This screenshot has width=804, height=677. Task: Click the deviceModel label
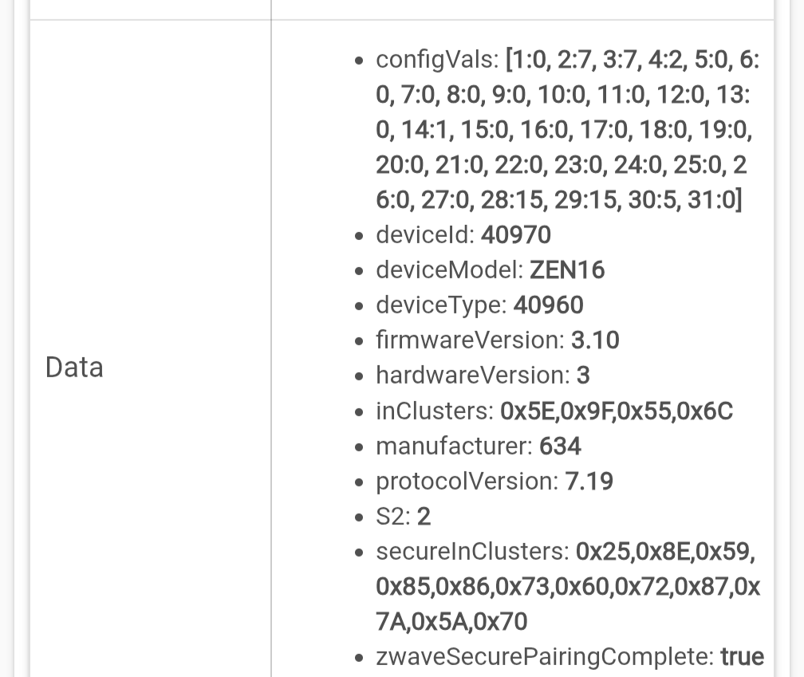[449, 270]
